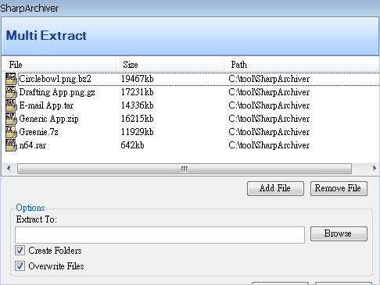Click the gz icon for Drafting App.png.gz
The width and height of the screenshot is (380, 285).
click(11, 92)
